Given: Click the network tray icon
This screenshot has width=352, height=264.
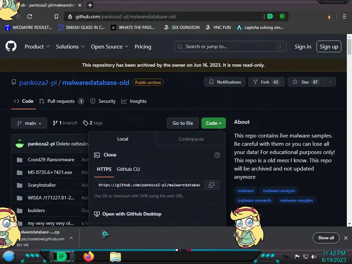Looking at the screenshot, I should (306, 256).
